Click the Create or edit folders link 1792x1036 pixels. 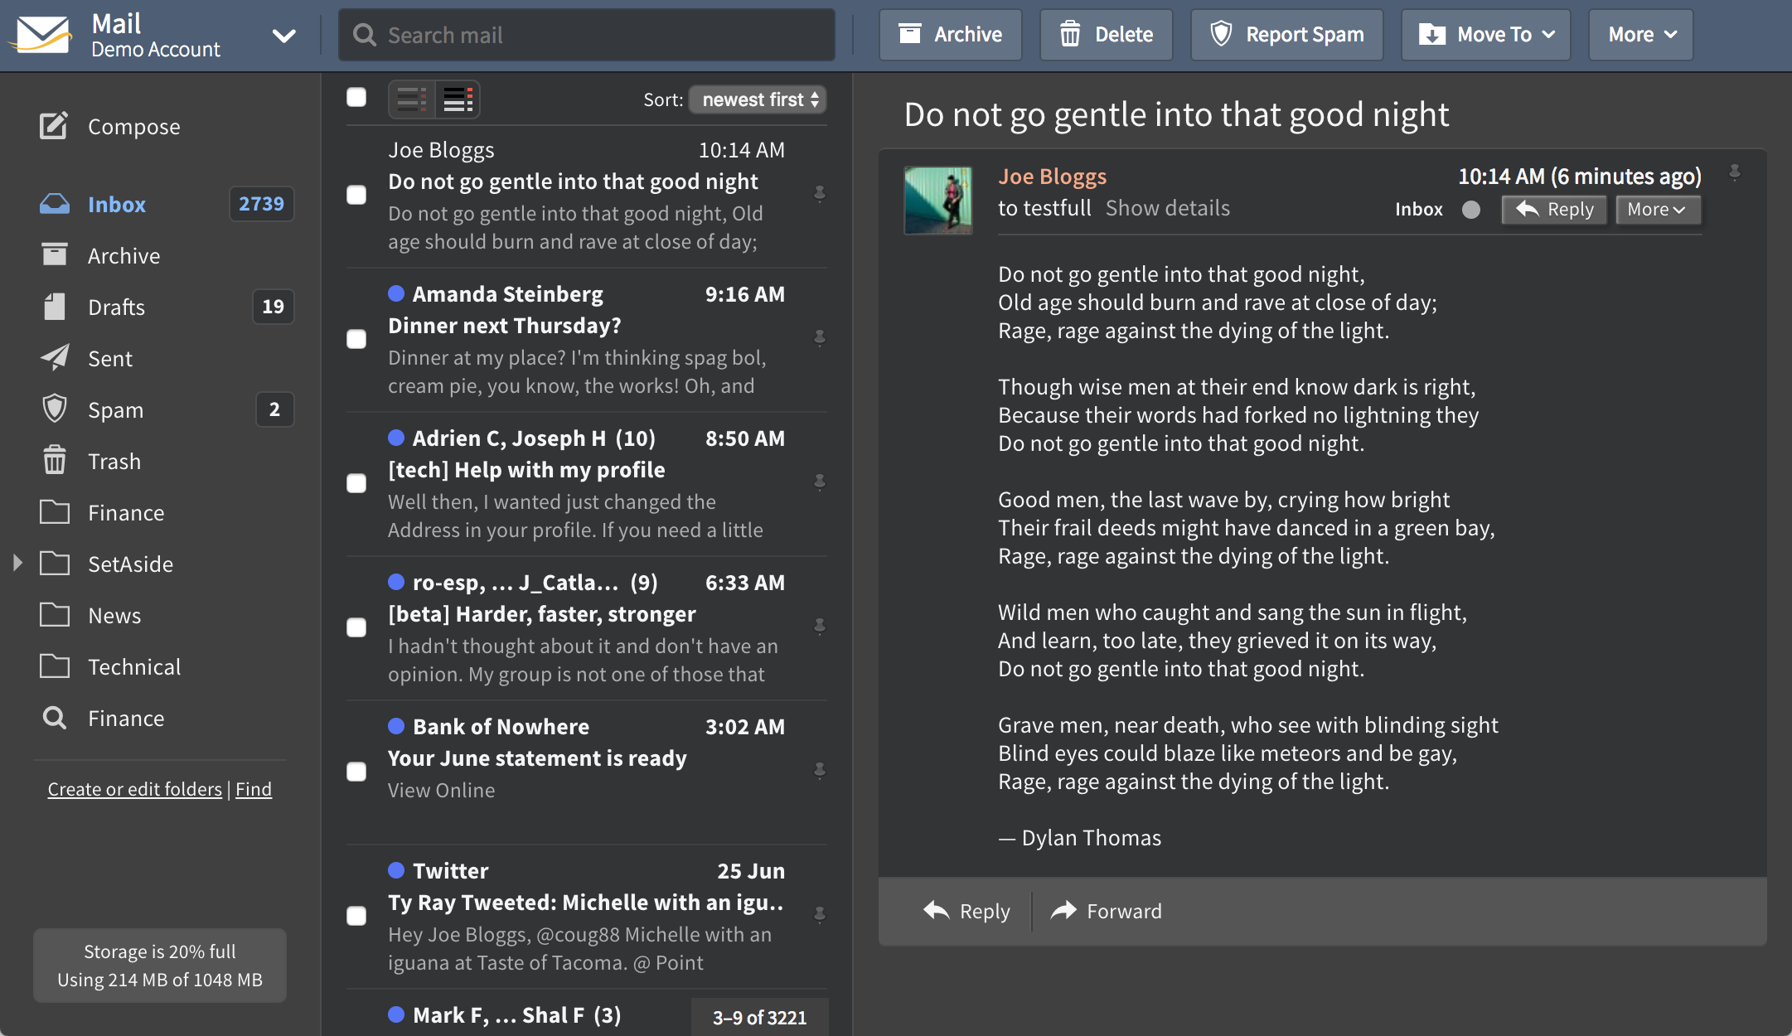134,788
